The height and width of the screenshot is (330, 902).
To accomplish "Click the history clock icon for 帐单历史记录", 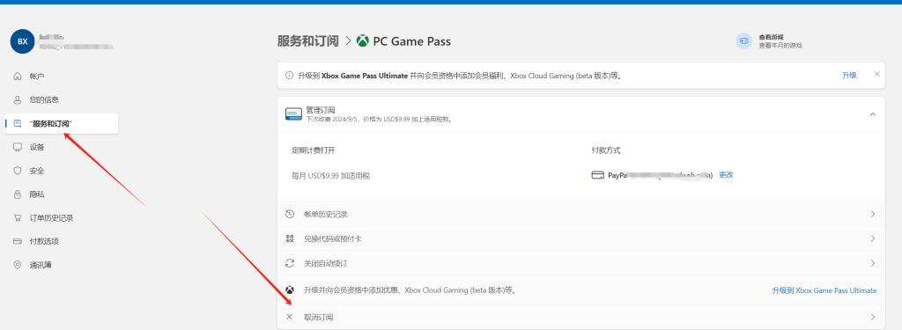I will click(x=290, y=214).
